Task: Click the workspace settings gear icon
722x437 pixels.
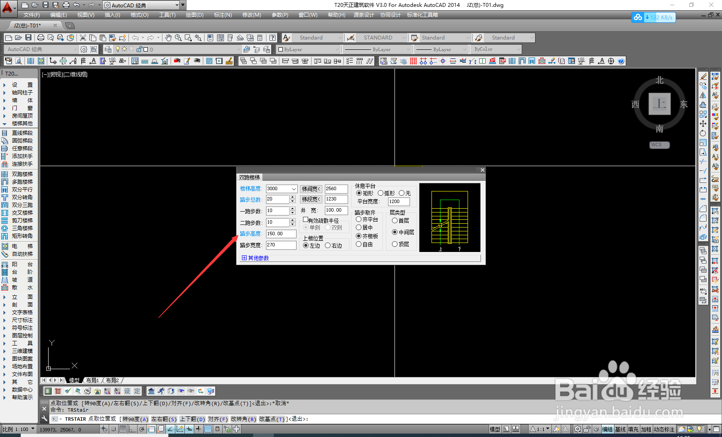Action: (84, 49)
